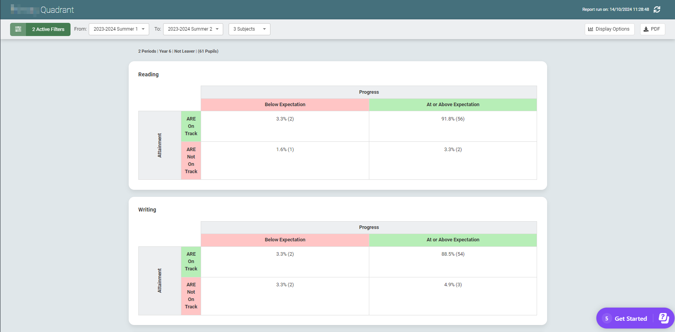The height and width of the screenshot is (332, 675).
Task: Click the Get Started widget
Action: 630,318
